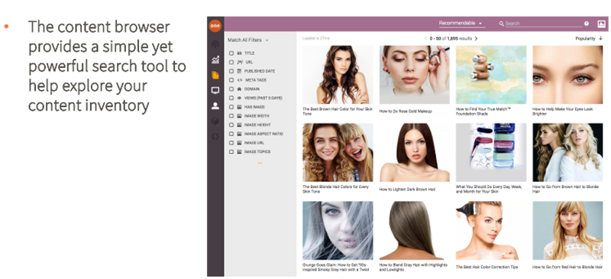Open the Smoky Gray Hair thumbnail
Screen dimensions: 611x279
[x=338, y=230]
